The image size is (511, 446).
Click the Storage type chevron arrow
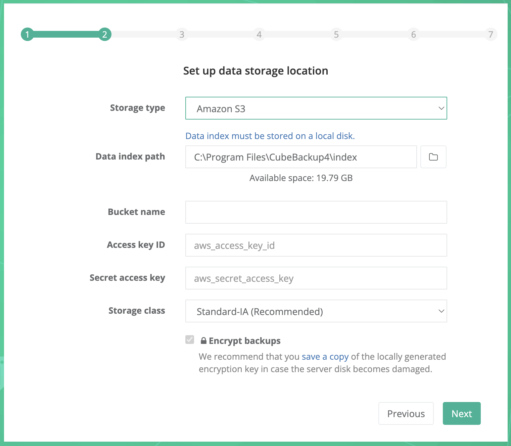(x=441, y=108)
